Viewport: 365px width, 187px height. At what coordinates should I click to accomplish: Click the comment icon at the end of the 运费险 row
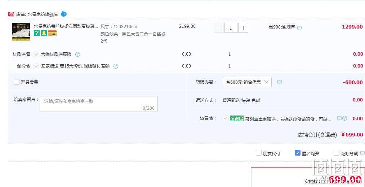click(339, 118)
